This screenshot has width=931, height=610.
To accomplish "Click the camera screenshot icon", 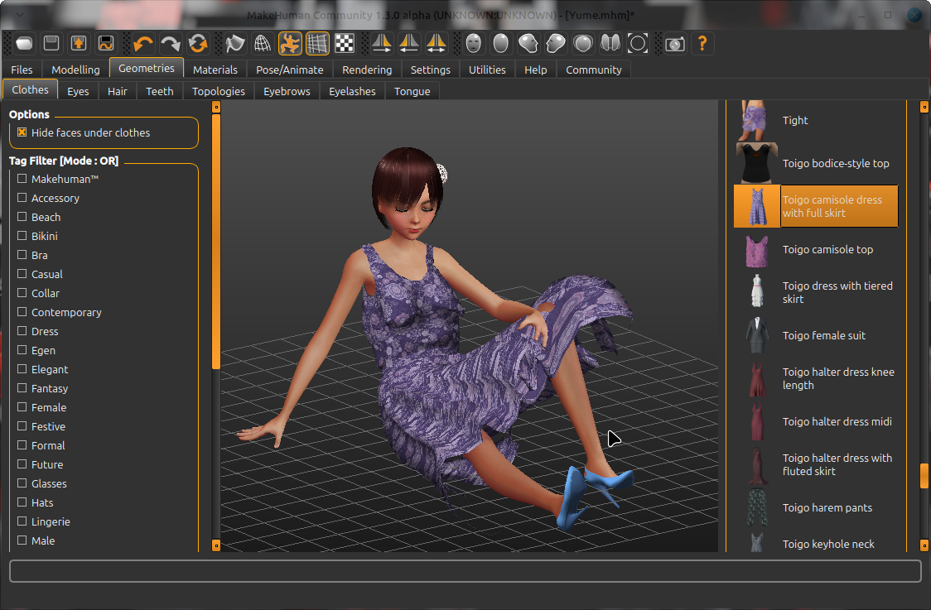I will [674, 43].
